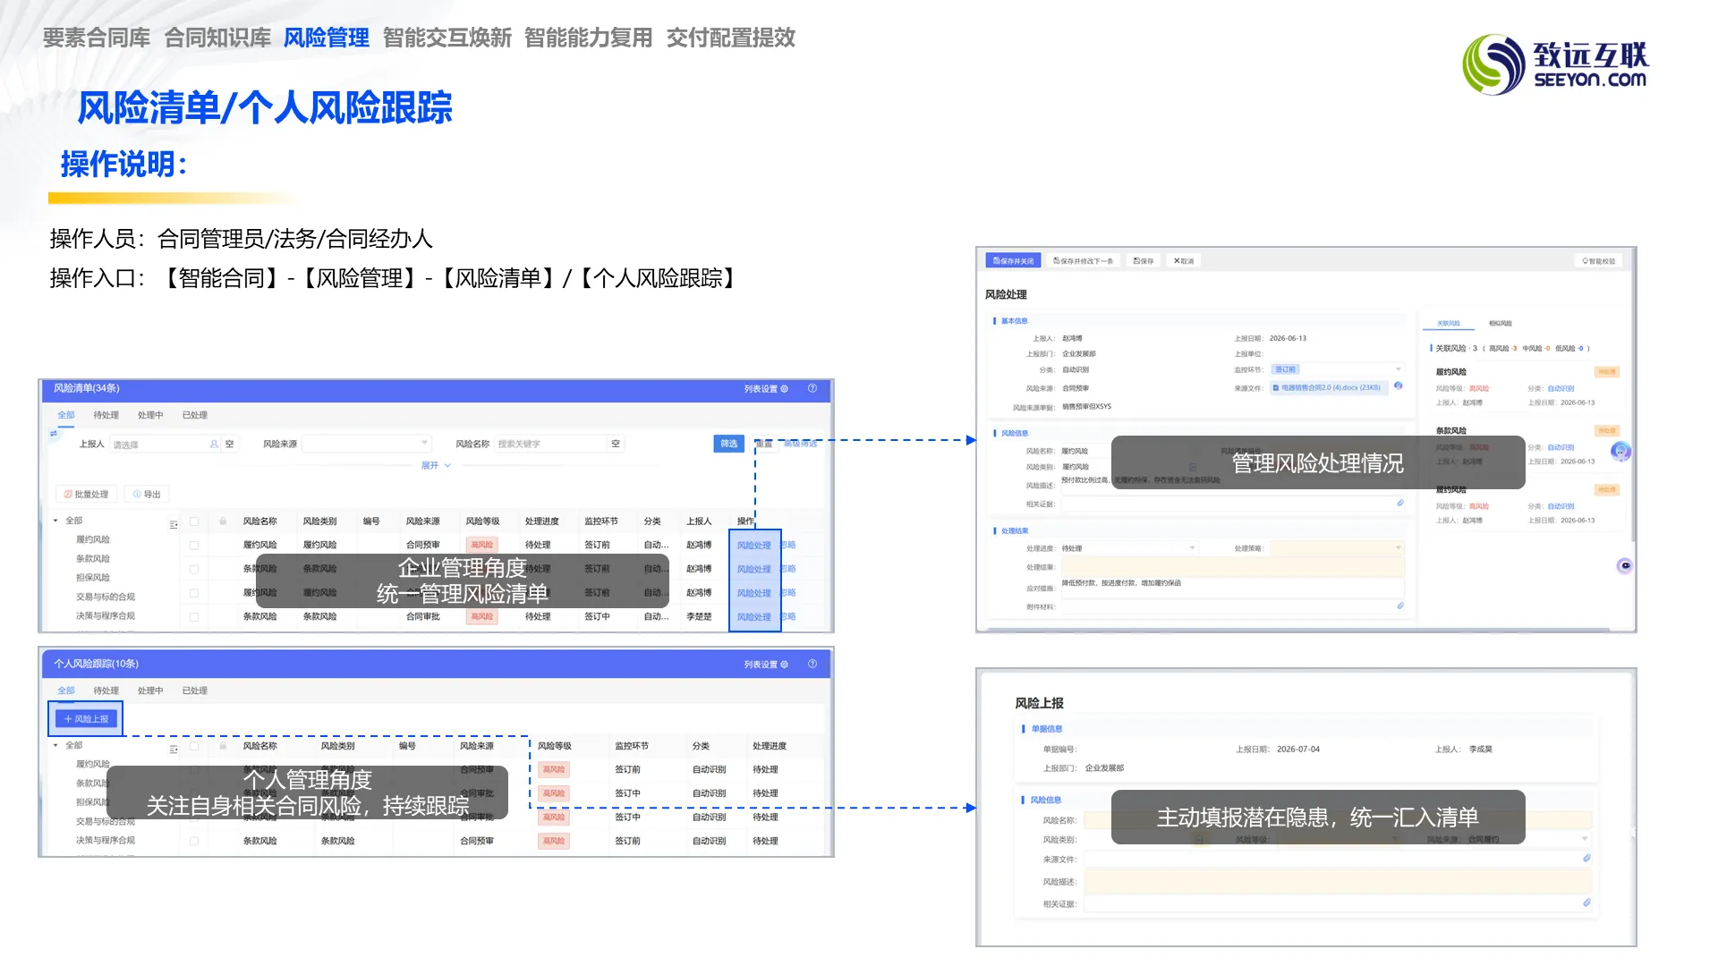
Task: Click attachment paperclip for 相关证据 in 风险处理
Action: pos(1400,503)
